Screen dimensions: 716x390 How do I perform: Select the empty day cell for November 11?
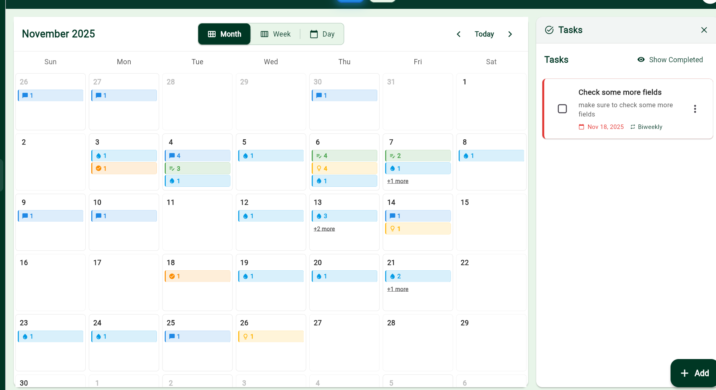click(x=197, y=222)
